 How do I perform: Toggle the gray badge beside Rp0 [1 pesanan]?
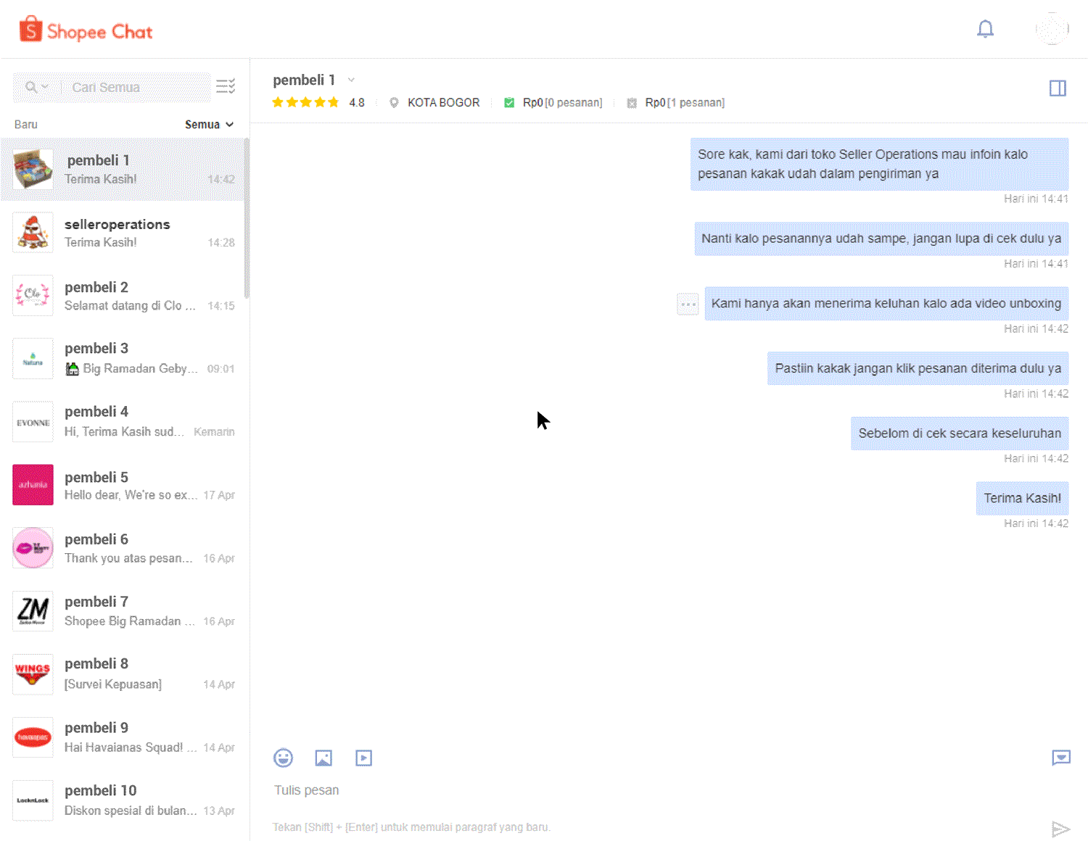coord(631,102)
